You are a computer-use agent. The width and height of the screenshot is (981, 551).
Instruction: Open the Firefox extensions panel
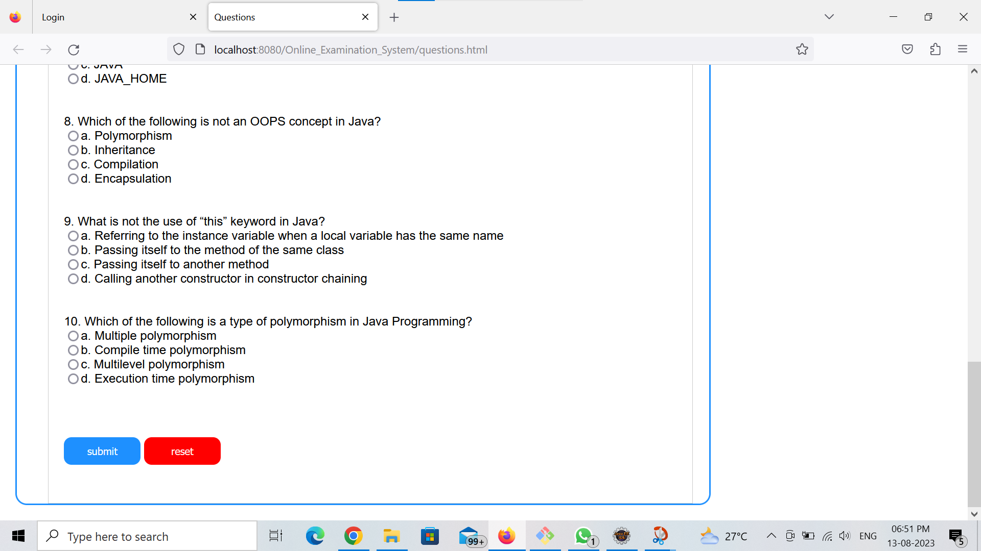click(x=935, y=49)
